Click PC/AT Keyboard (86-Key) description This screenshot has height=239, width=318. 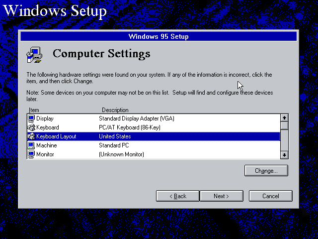point(130,127)
